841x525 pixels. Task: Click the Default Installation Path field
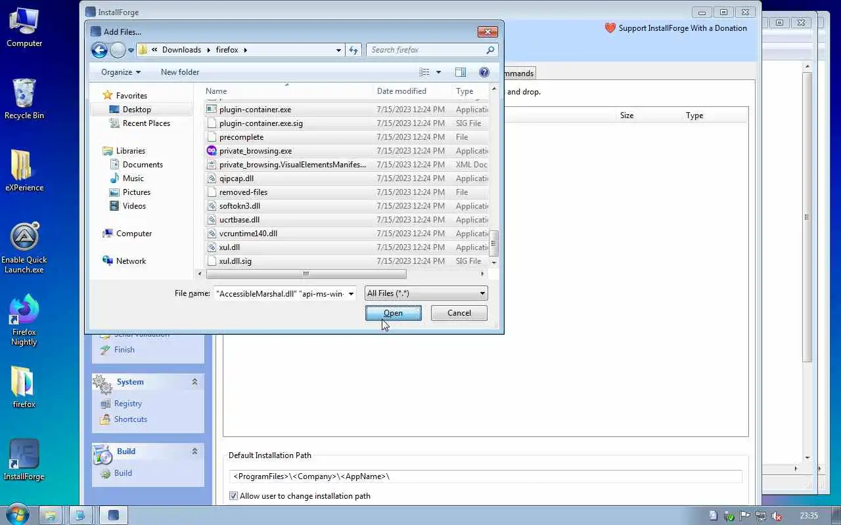click(x=486, y=476)
